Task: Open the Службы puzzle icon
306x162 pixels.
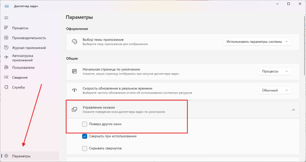Action: (x=6, y=87)
